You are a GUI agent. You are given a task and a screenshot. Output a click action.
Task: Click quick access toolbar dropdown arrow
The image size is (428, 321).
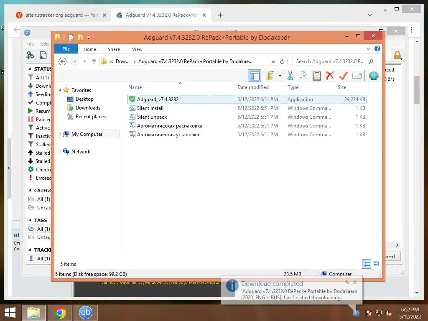point(89,38)
